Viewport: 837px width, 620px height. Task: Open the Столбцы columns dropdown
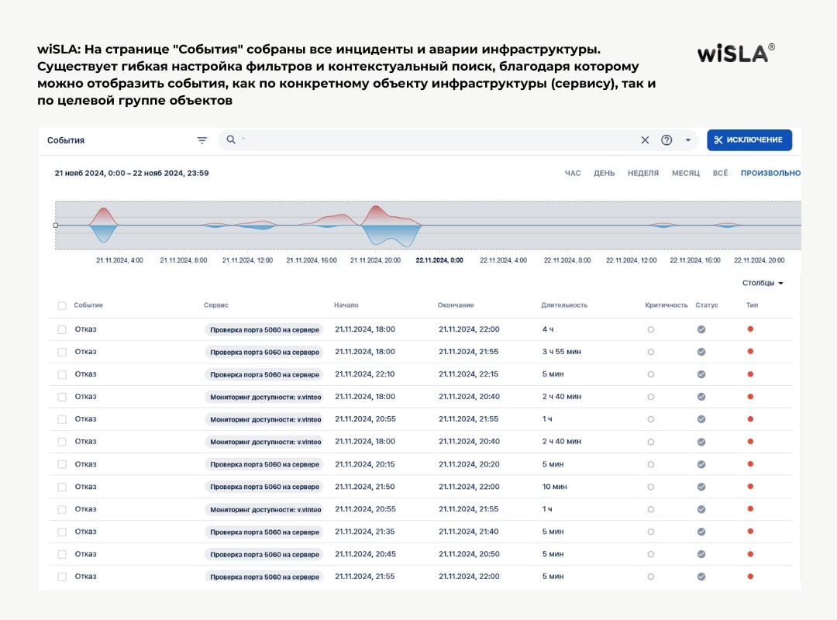(x=763, y=283)
